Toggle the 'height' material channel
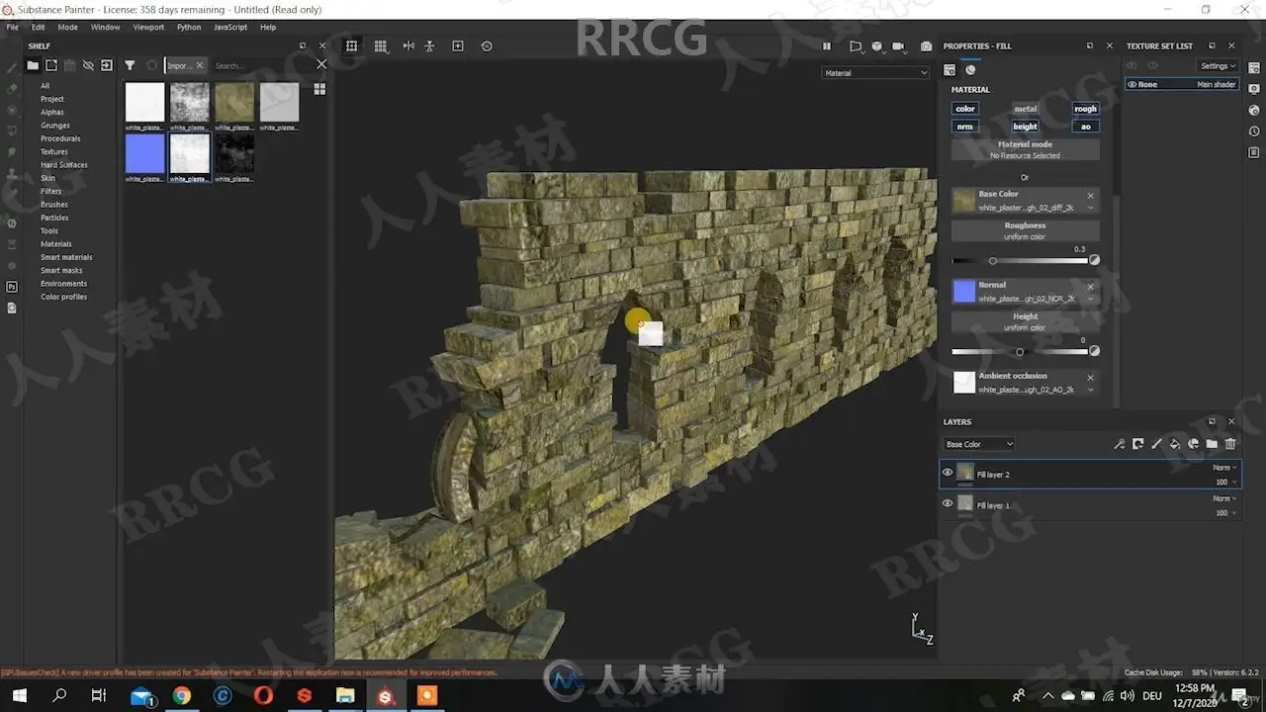The width and height of the screenshot is (1266, 712). (1025, 127)
